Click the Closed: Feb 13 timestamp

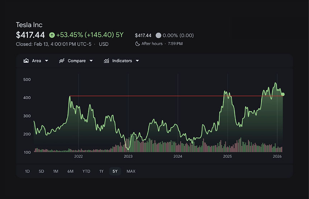click(54, 44)
